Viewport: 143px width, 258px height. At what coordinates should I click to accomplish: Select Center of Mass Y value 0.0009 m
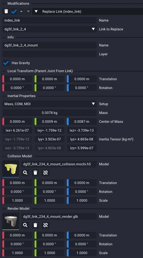click(49, 121)
